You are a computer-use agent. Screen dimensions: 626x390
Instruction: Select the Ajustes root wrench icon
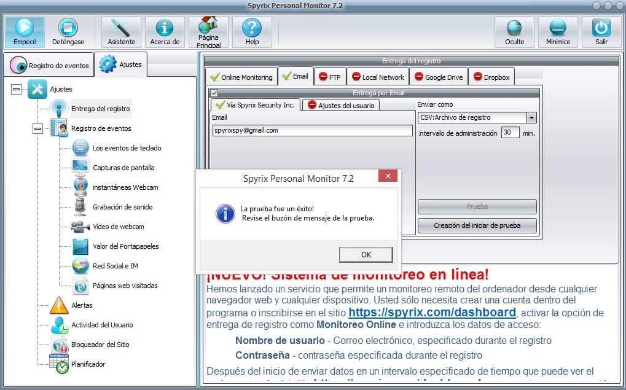(37, 89)
